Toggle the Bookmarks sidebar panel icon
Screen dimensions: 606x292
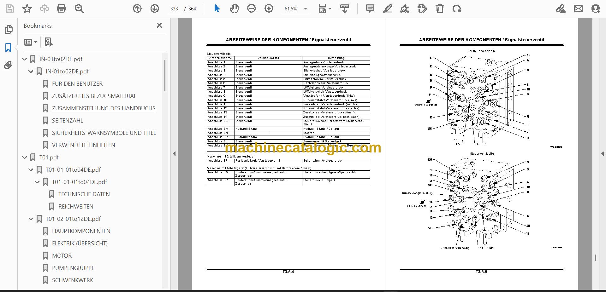tap(8, 48)
